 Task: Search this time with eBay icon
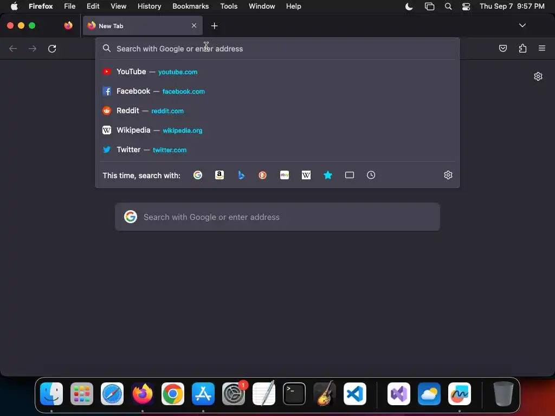tap(285, 175)
